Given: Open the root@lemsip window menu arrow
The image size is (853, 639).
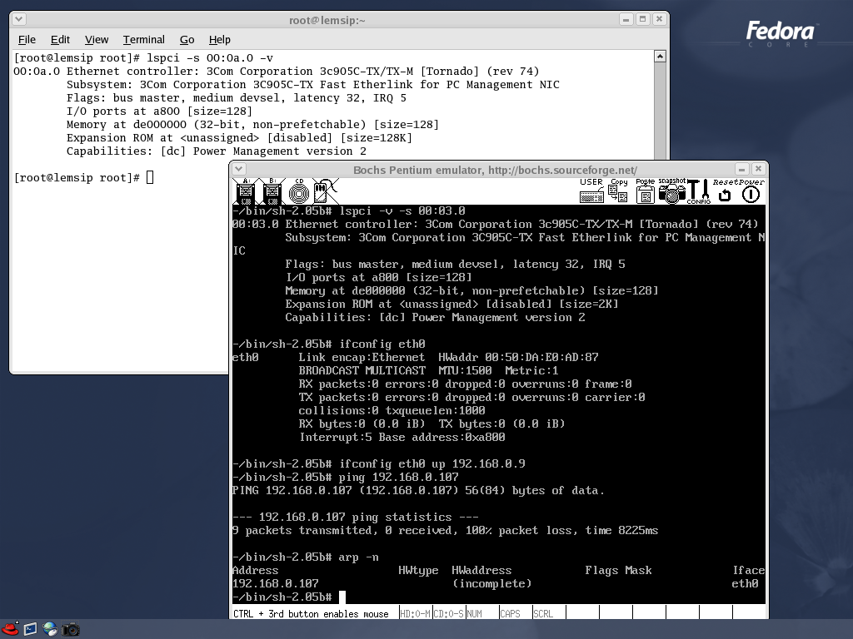Looking at the screenshot, I should [18, 20].
